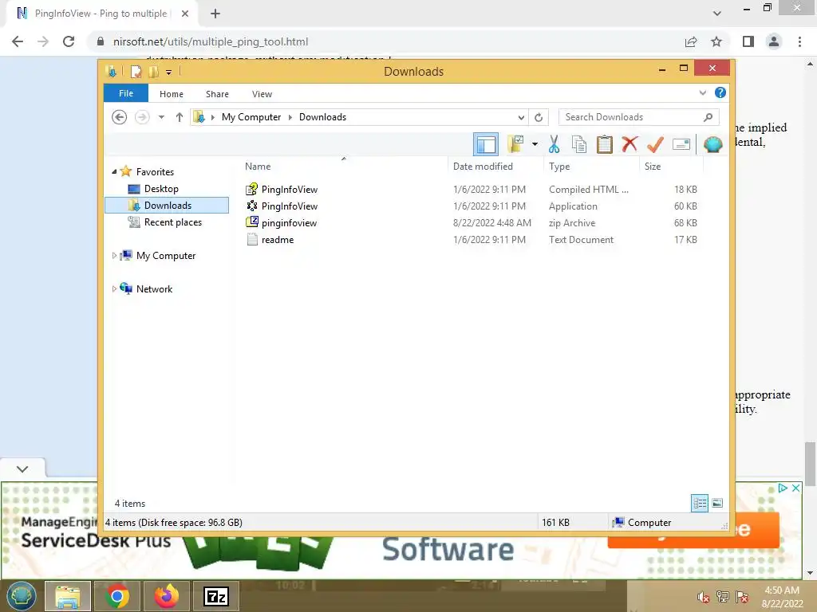Open the View ribbon tab
This screenshot has height=612, width=817.
coord(262,94)
